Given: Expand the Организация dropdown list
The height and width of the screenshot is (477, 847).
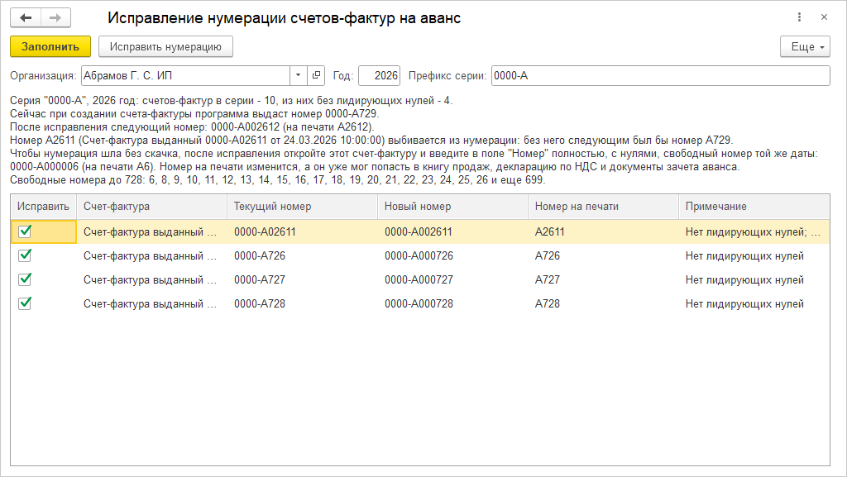Looking at the screenshot, I should click(298, 75).
